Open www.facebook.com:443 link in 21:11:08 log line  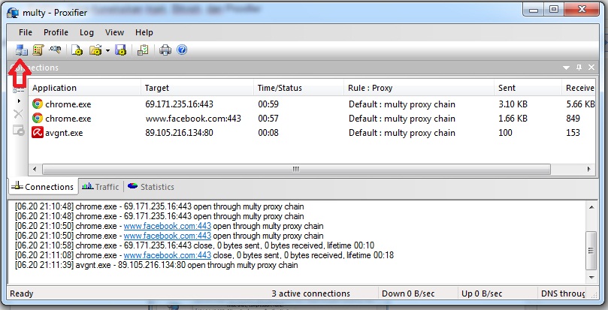tap(167, 255)
